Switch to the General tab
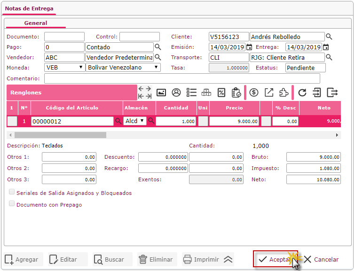 click(36, 23)
